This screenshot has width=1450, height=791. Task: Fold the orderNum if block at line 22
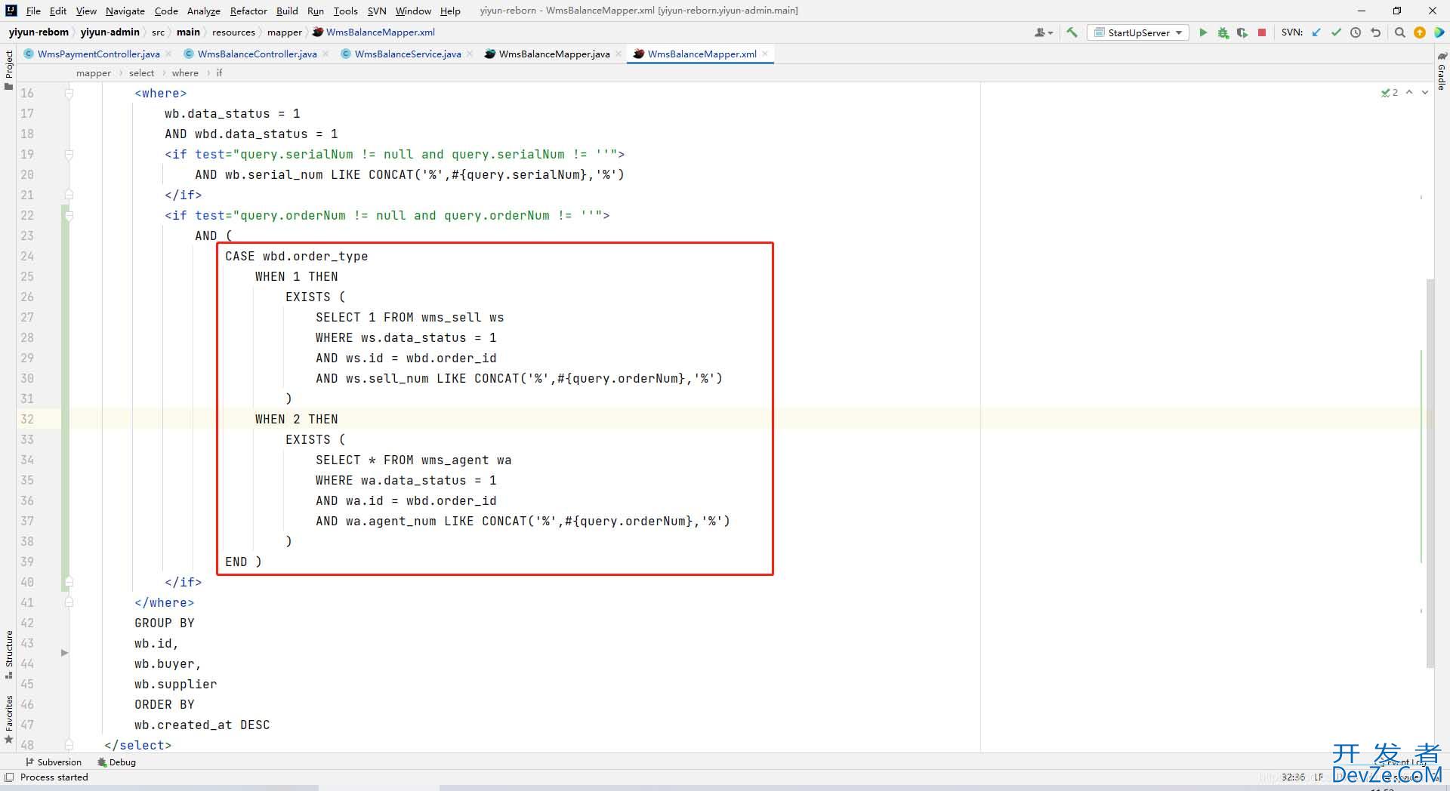pos(69,216)
